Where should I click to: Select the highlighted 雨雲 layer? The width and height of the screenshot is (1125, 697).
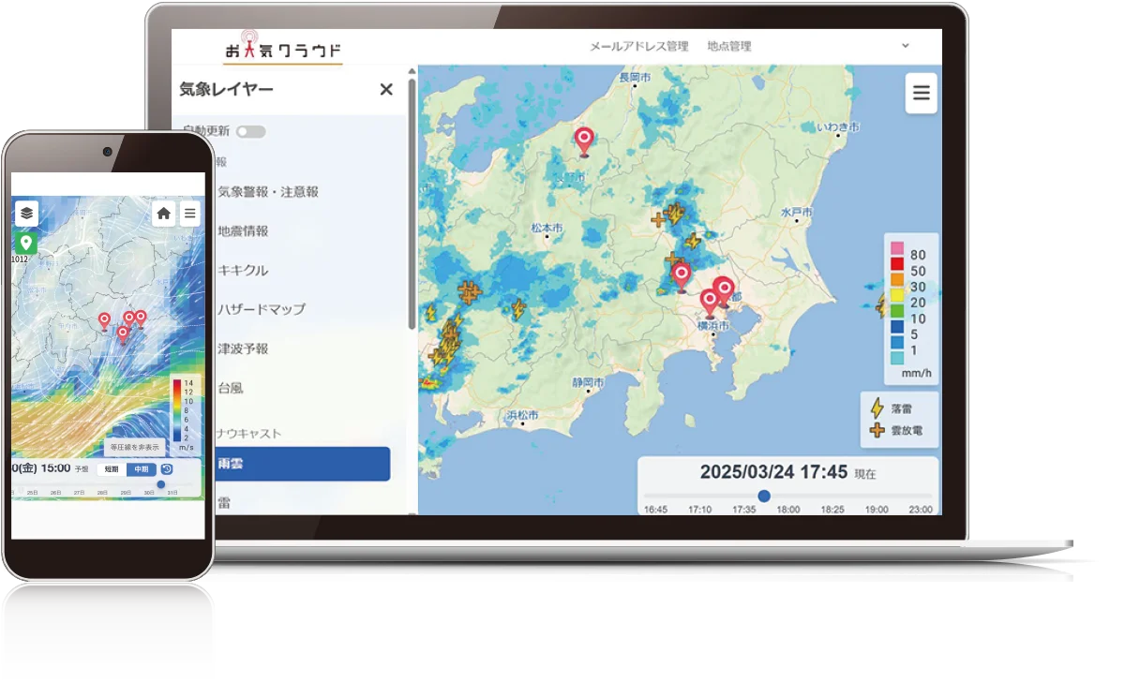(302, 464)
